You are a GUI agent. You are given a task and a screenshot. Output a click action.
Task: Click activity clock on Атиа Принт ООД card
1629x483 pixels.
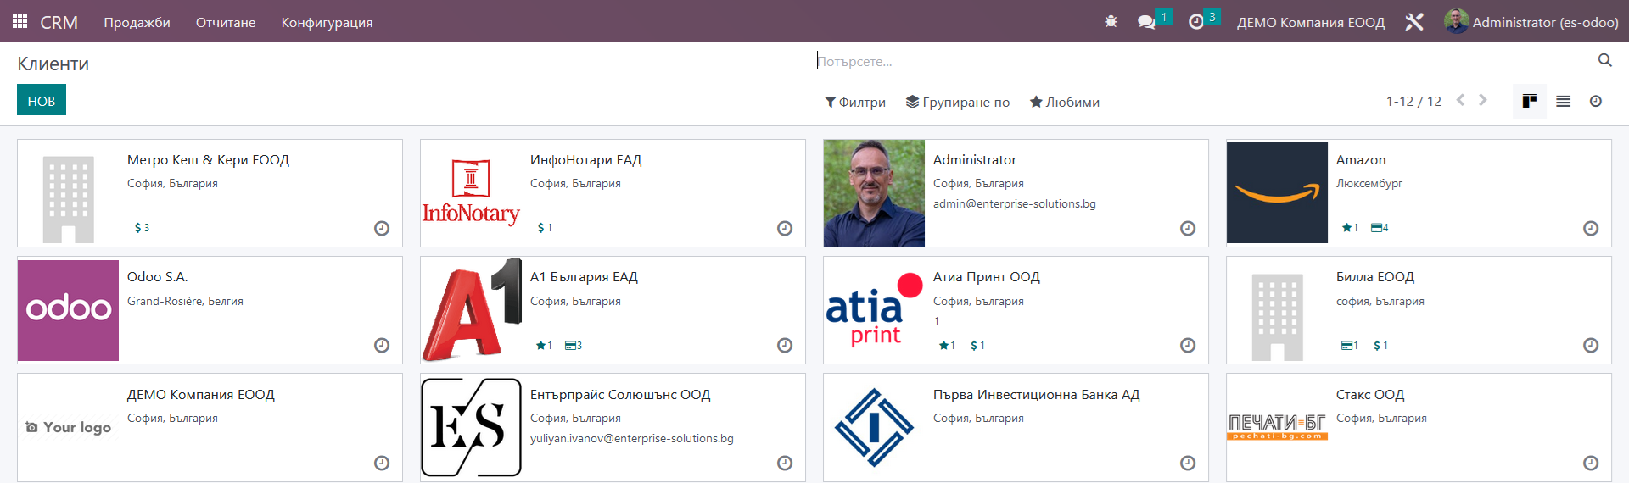(1188, 345)
